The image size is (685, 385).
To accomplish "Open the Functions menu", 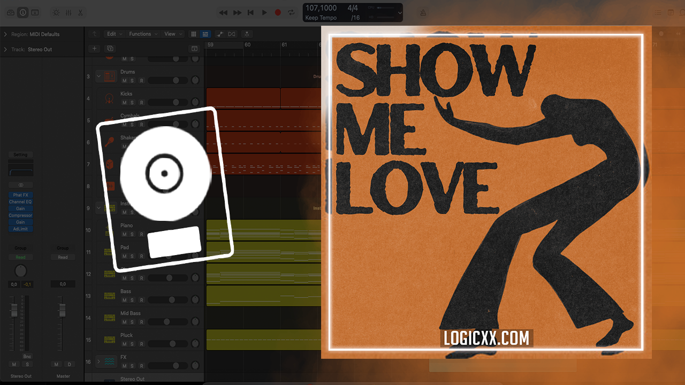I will coord(143,34).
